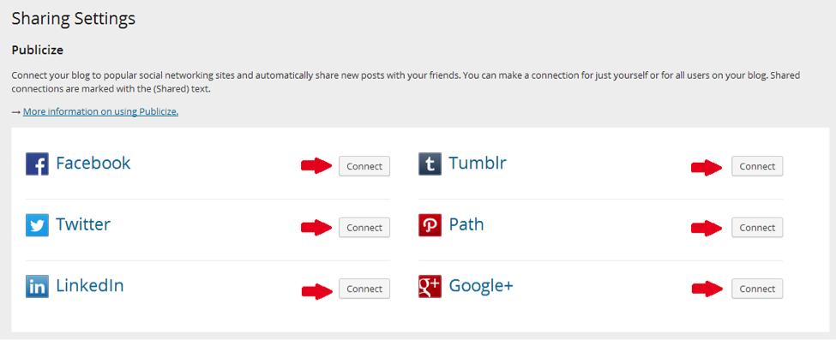The image size is (836, 340).
Task: Connect the LinkedIn account
Action: 364,289
